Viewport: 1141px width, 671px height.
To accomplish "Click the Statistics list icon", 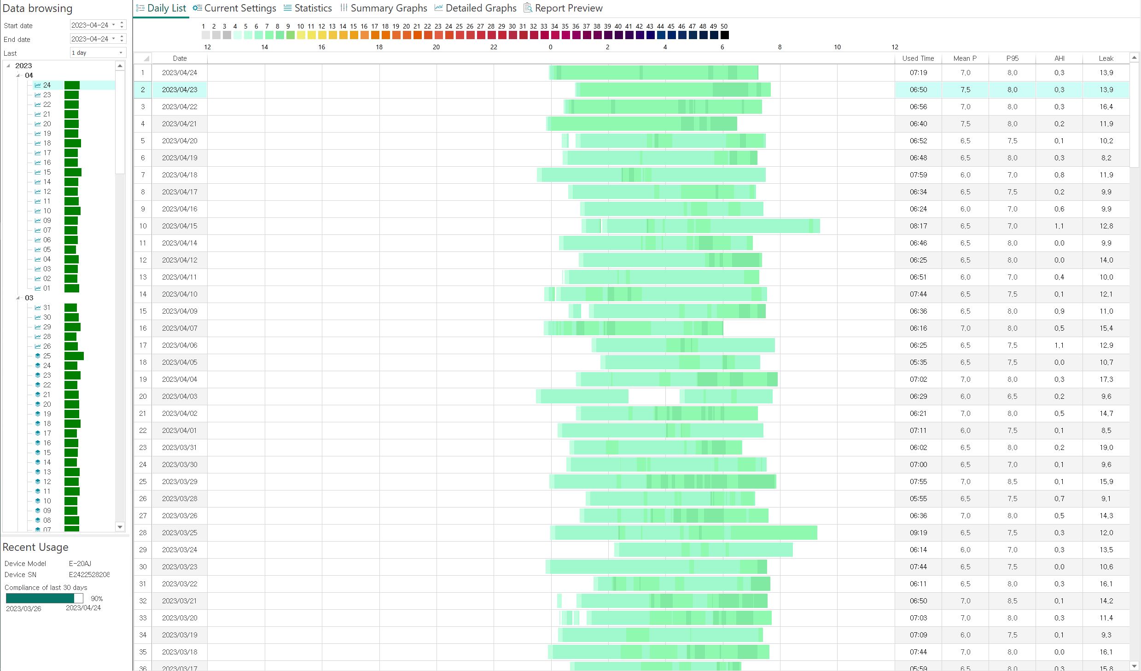I will (x=288, y=8).
